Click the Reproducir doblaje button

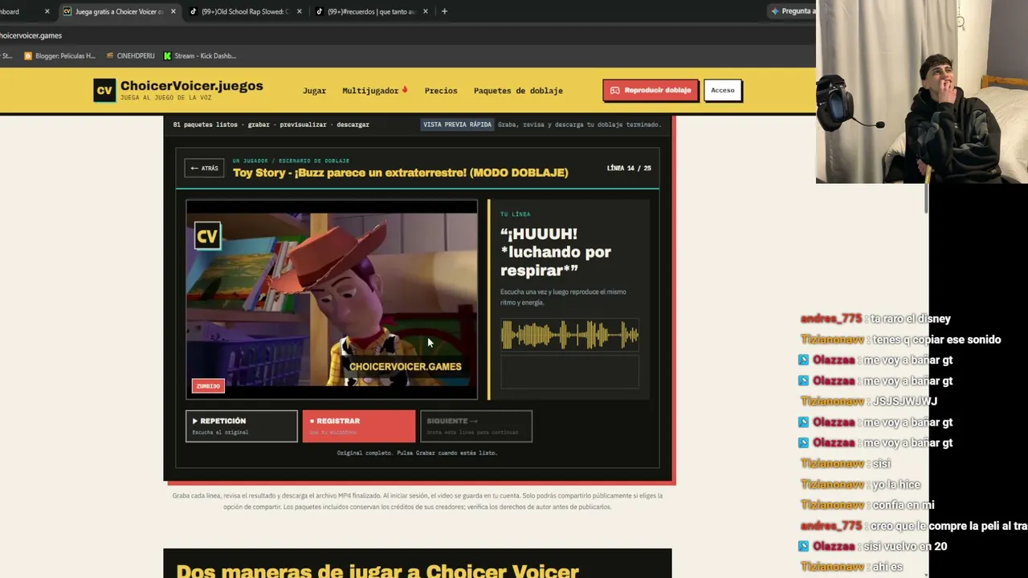651,91
